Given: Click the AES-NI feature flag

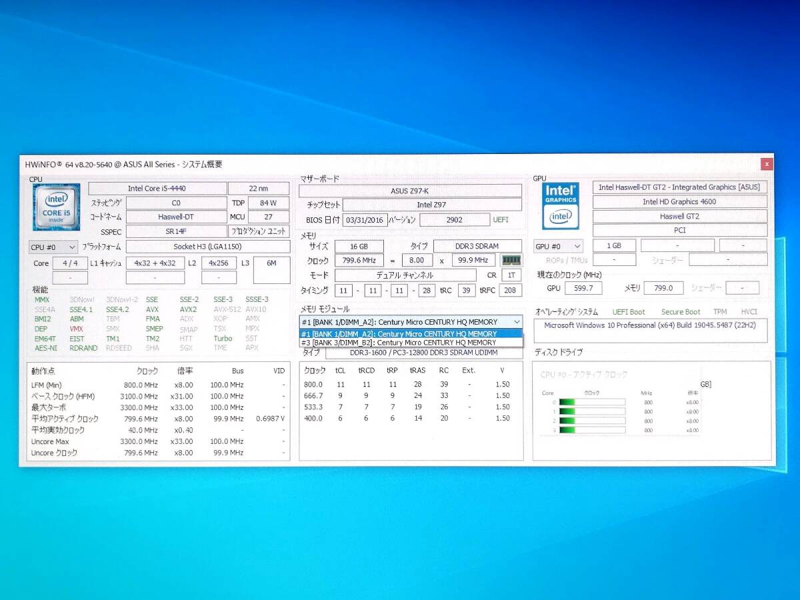Looking at the screenshot, I should [45, 348].
